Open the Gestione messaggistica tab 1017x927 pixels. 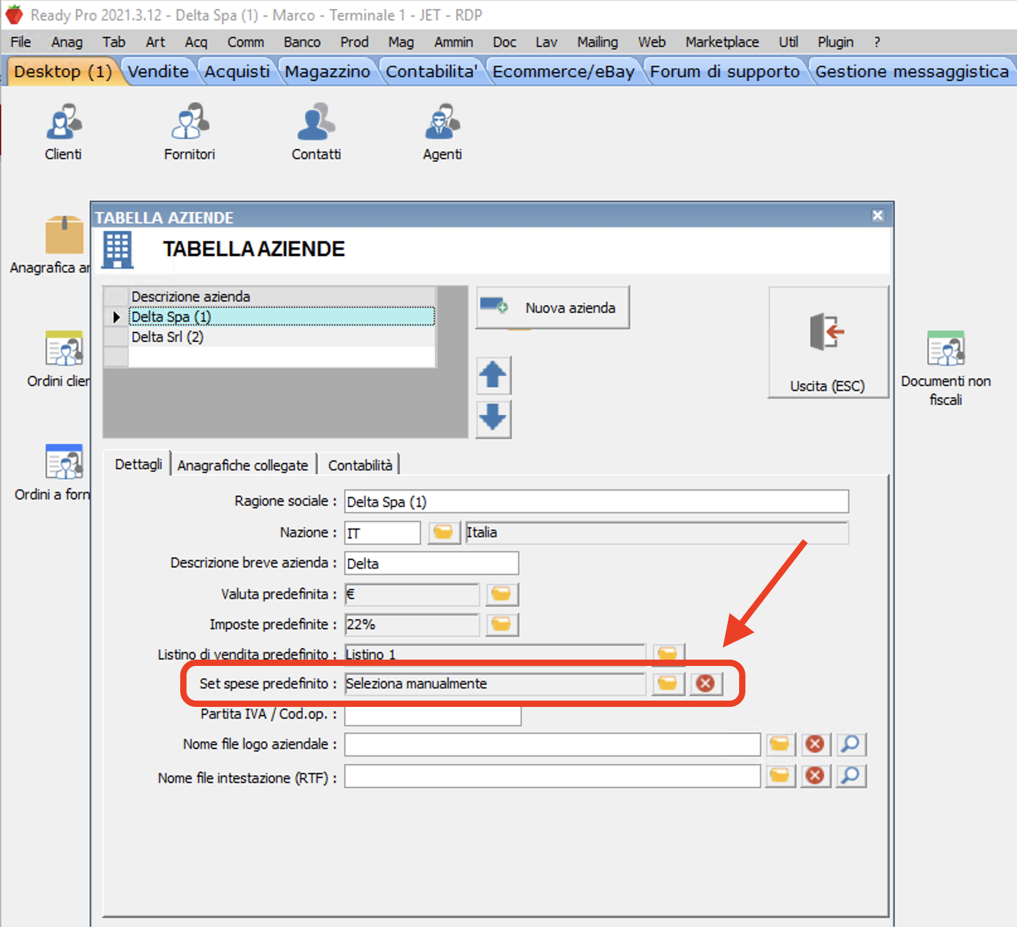click(912, 72)
